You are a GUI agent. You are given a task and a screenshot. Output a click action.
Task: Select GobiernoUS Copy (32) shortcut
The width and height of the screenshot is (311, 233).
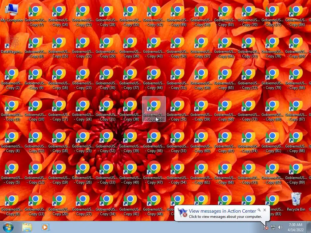pyautogui.click(x=107, y=141)
